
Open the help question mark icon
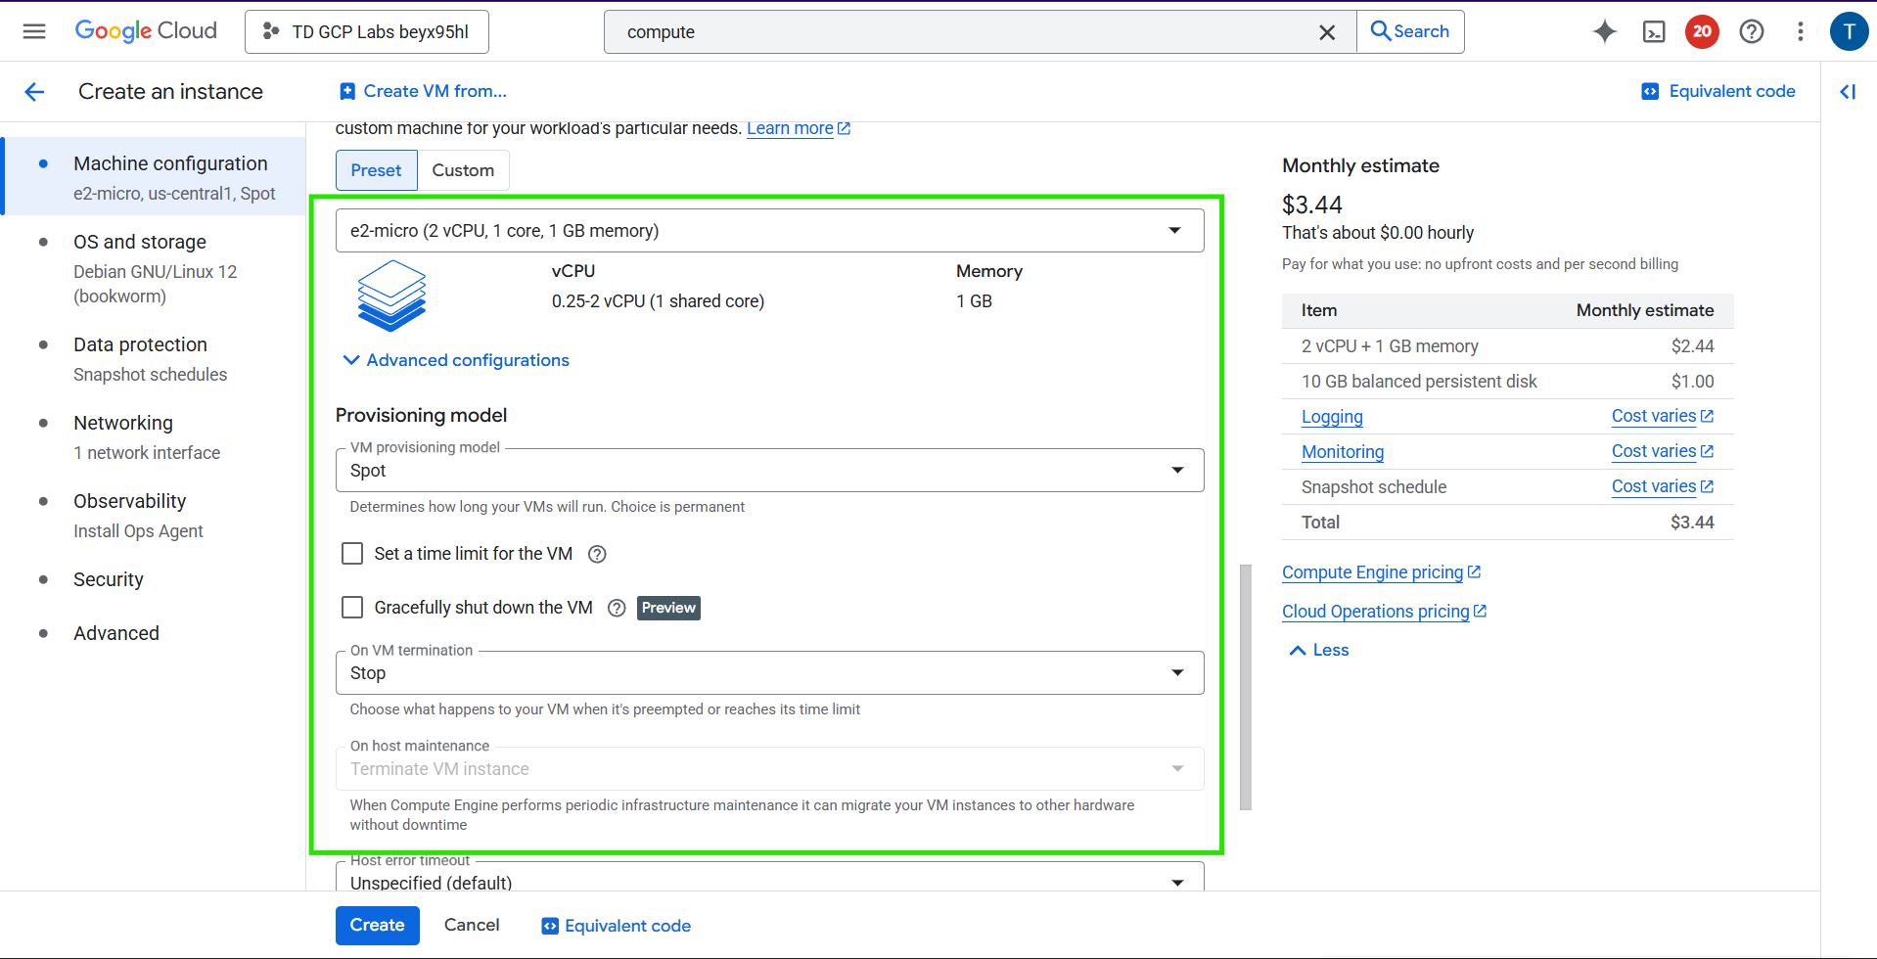[1751, 31]
